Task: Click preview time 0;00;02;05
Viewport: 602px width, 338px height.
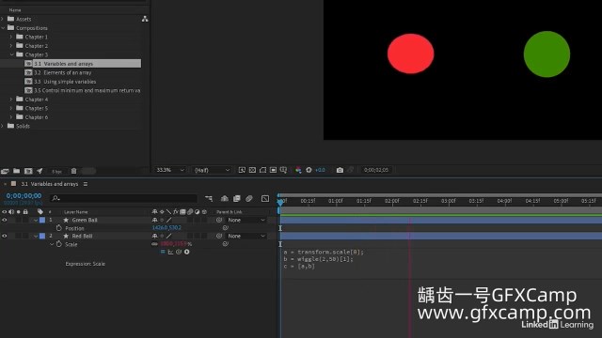Action: tap(376, 170)
